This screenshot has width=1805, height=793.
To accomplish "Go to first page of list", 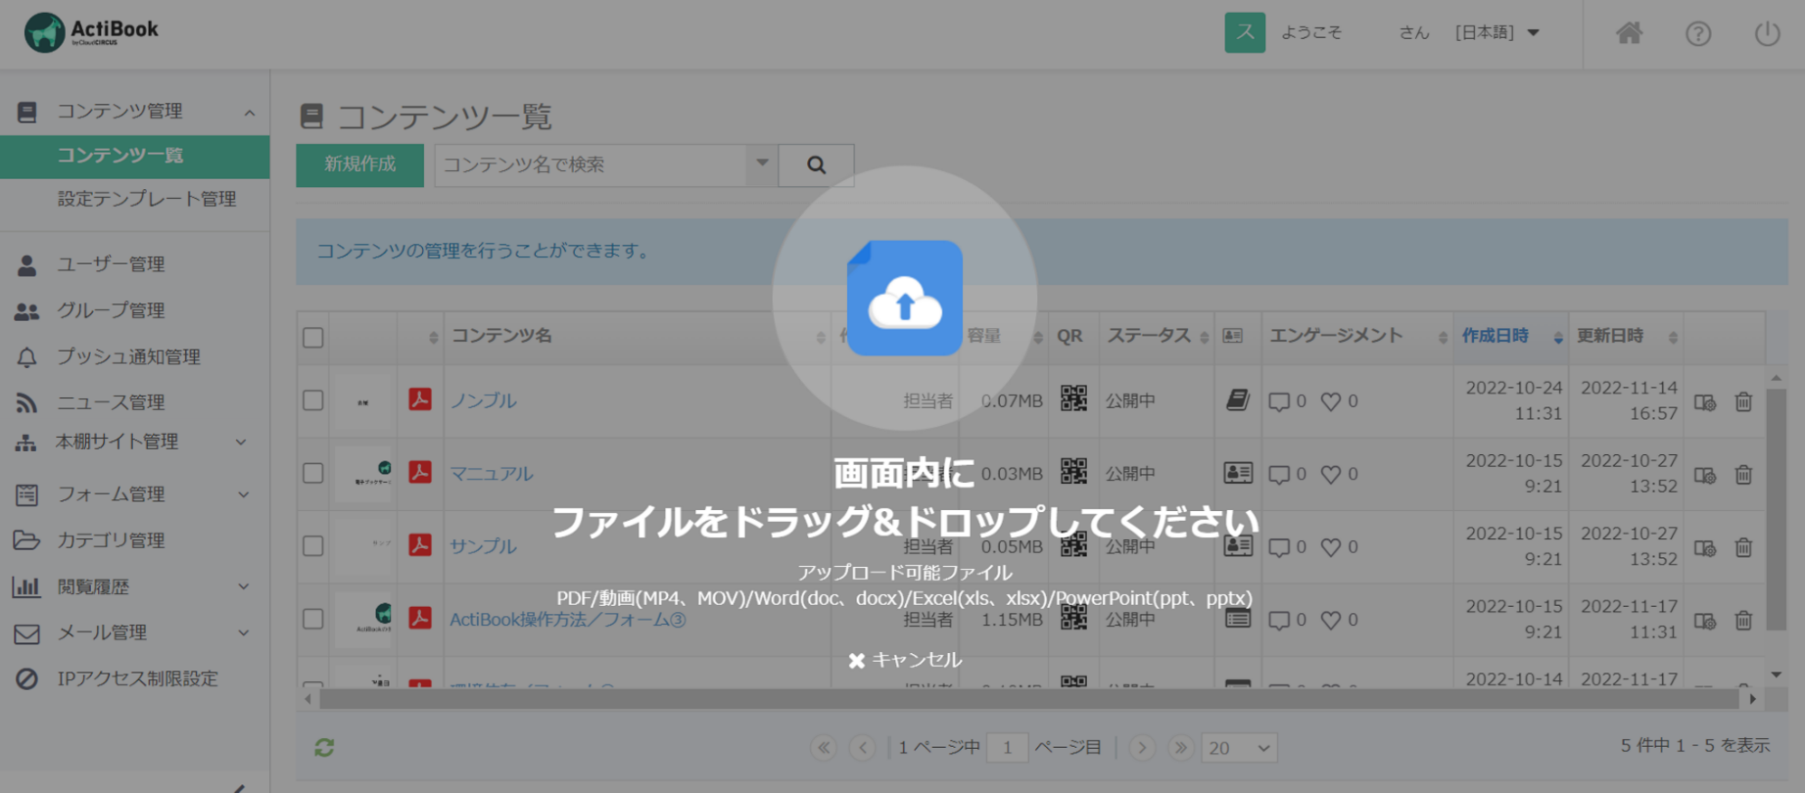I will (824, 748).
